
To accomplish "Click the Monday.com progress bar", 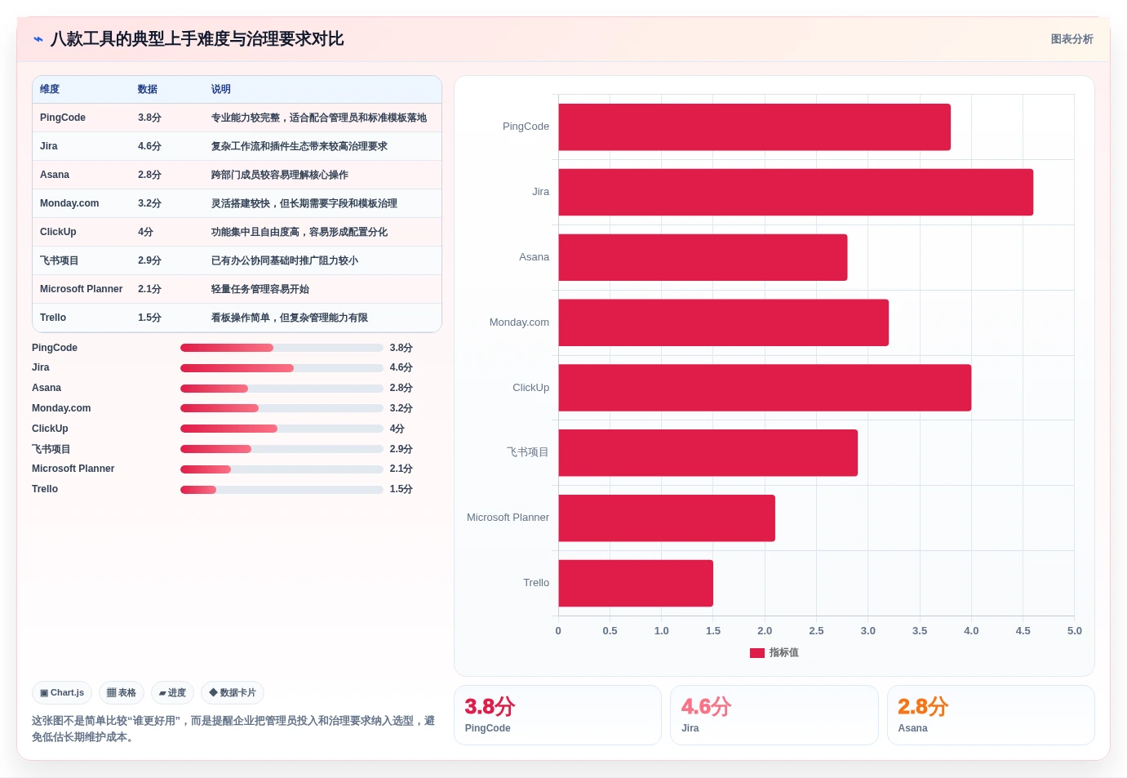I will [282, 408].
